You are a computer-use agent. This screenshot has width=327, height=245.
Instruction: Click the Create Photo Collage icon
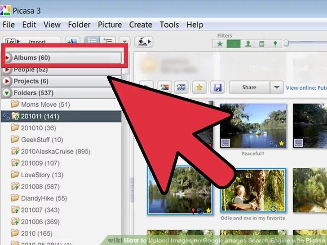(x=164, y=87)
